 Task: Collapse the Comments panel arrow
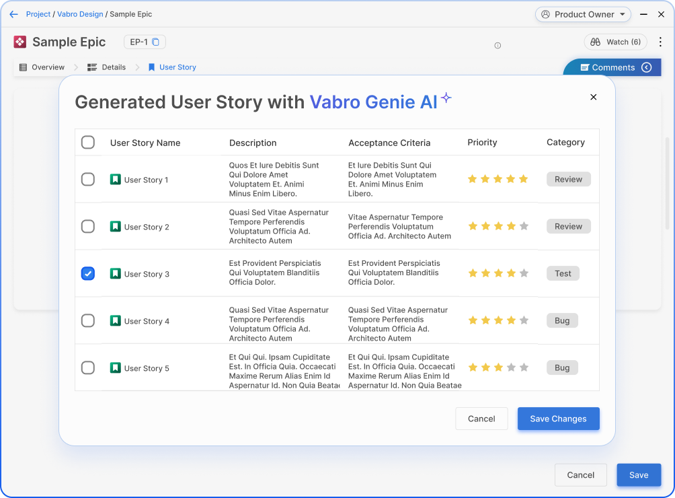pos(647,67)
